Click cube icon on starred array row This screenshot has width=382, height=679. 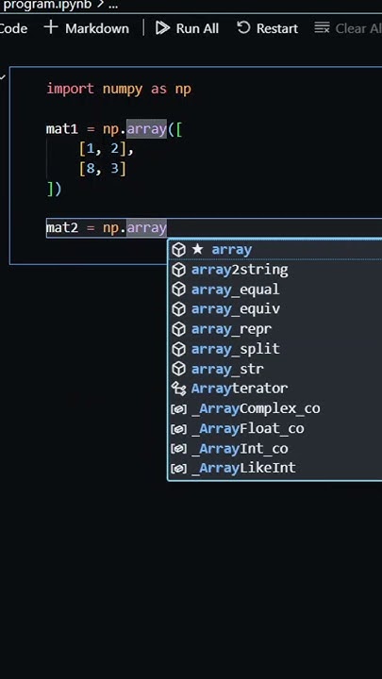178,249
